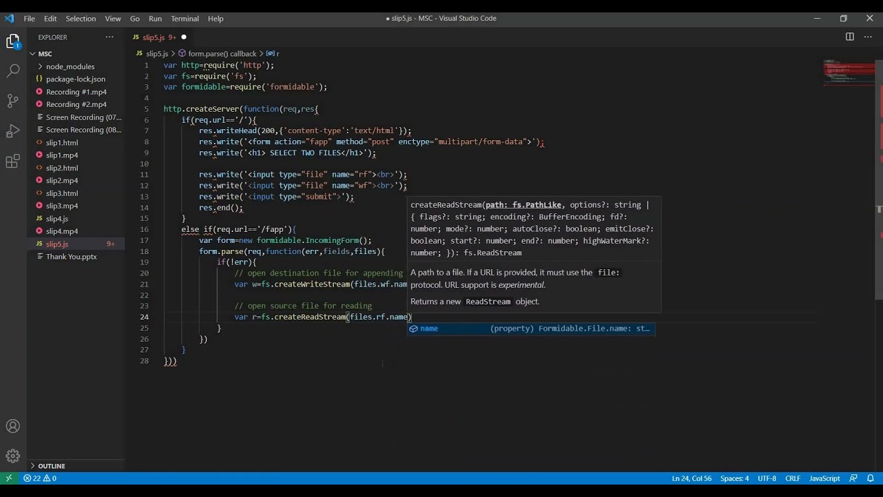Change UTF-8 file encoding
The width and height of the screenshot is (883, 497).
pyautogui.click(x=766, y=478)
